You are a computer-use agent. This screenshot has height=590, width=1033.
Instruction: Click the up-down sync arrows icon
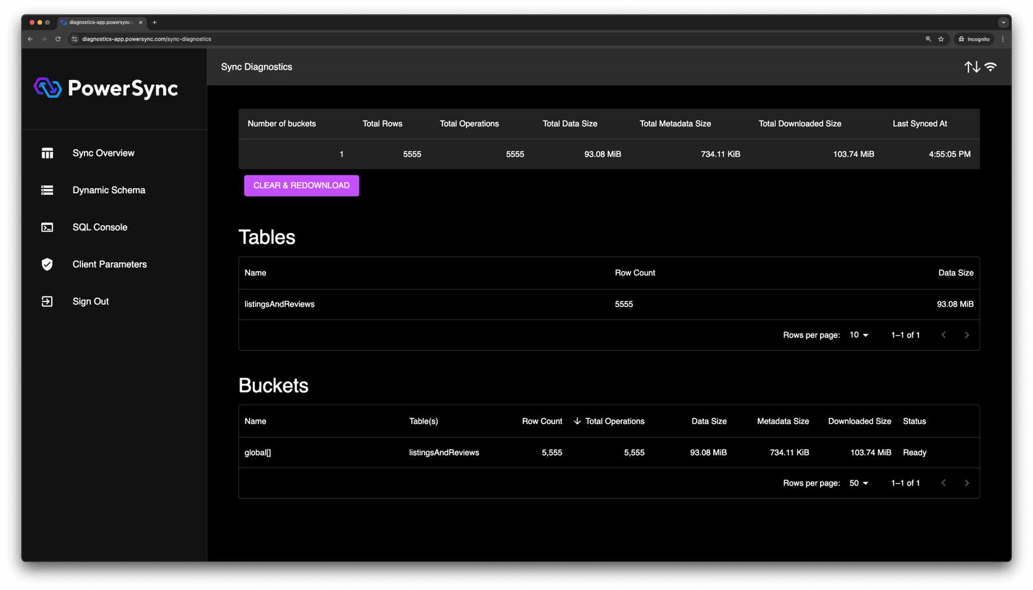coord(972,67)
